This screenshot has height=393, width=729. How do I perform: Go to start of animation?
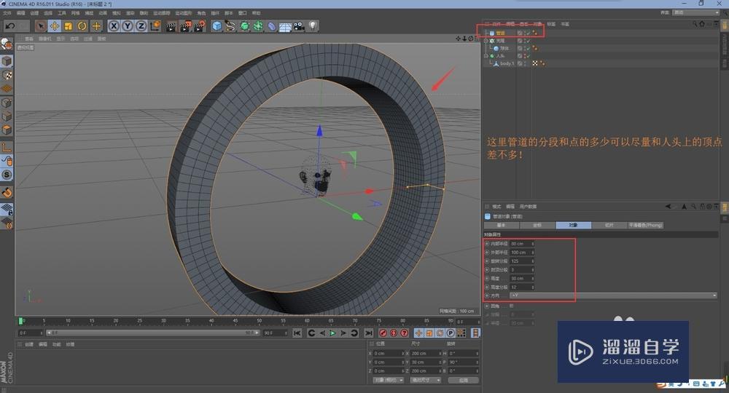(297, 333)
